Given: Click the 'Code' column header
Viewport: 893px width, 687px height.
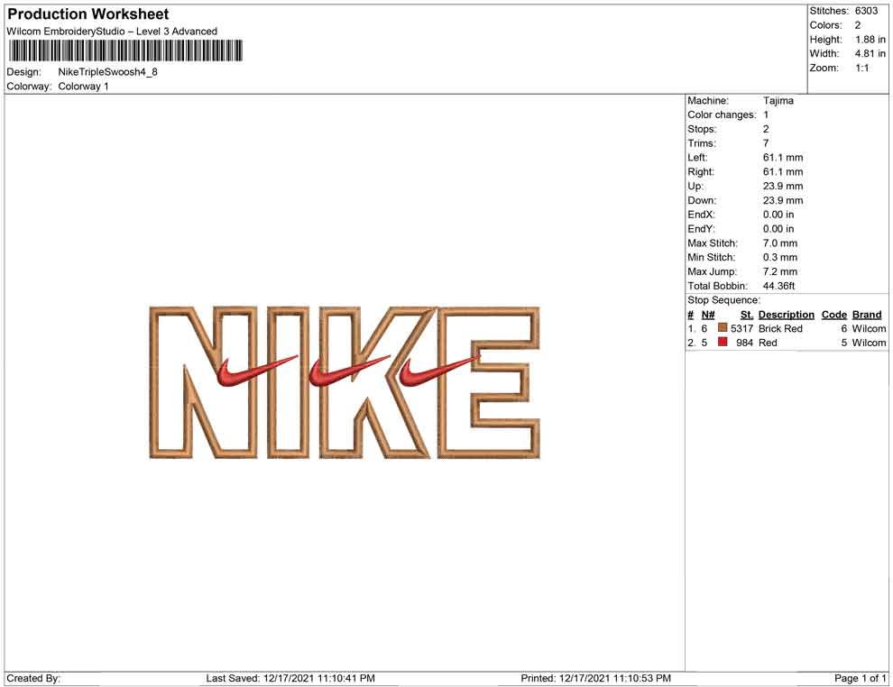Looking at the screenshot, I should pyautogui.click(x=833, y=315).
